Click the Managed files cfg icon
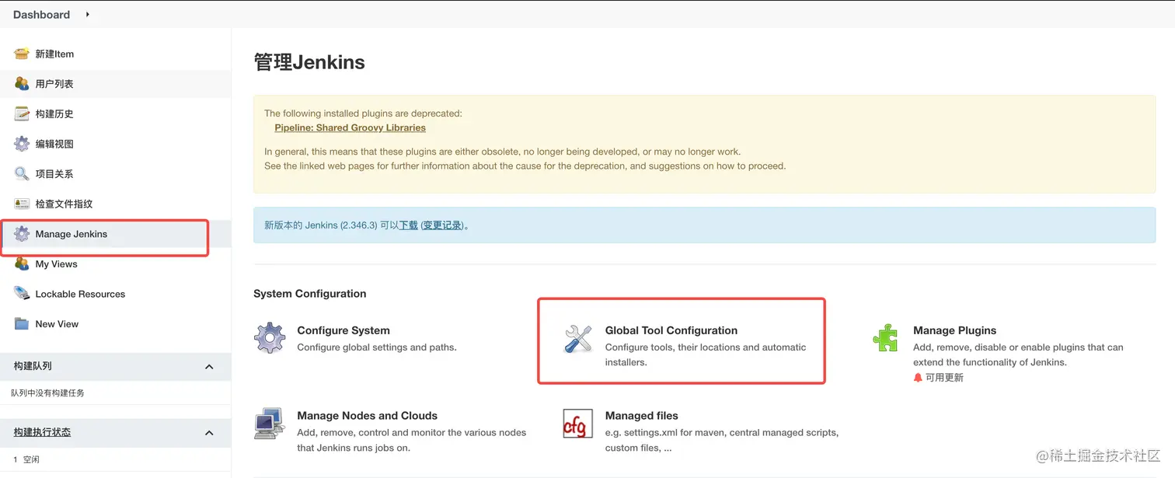Screen dimensions: 1175x478 577,424
